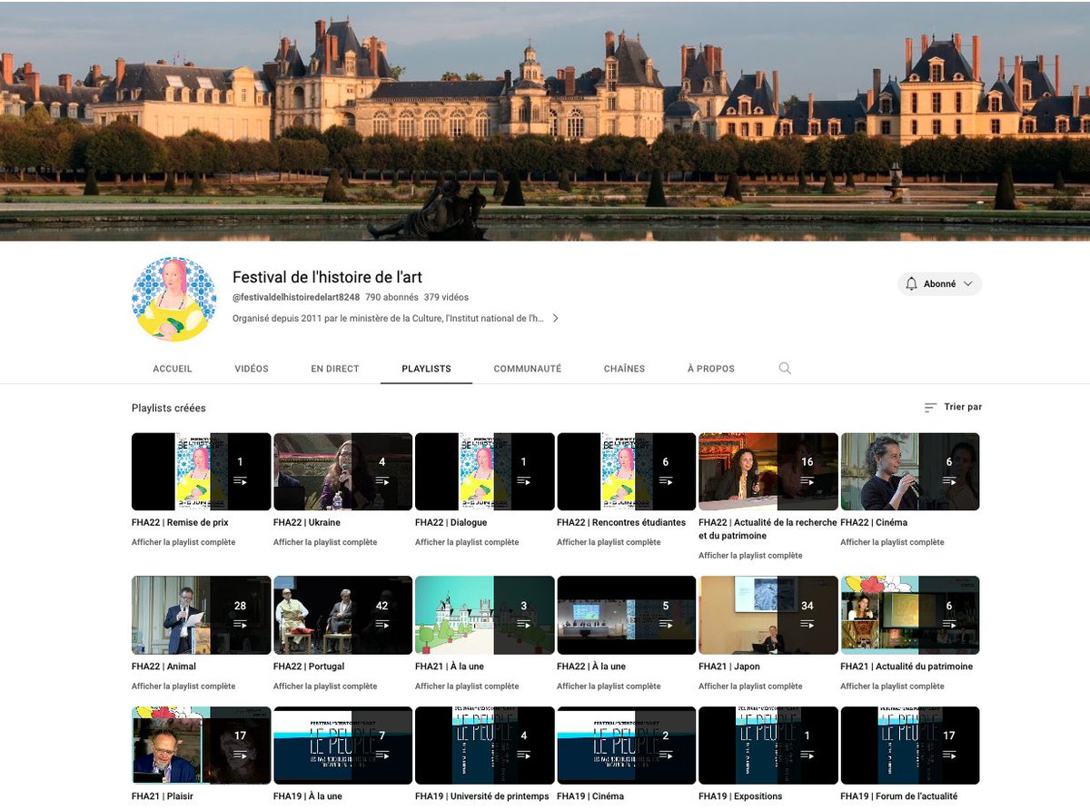Click the Abonné subscription button

(940, 284)
